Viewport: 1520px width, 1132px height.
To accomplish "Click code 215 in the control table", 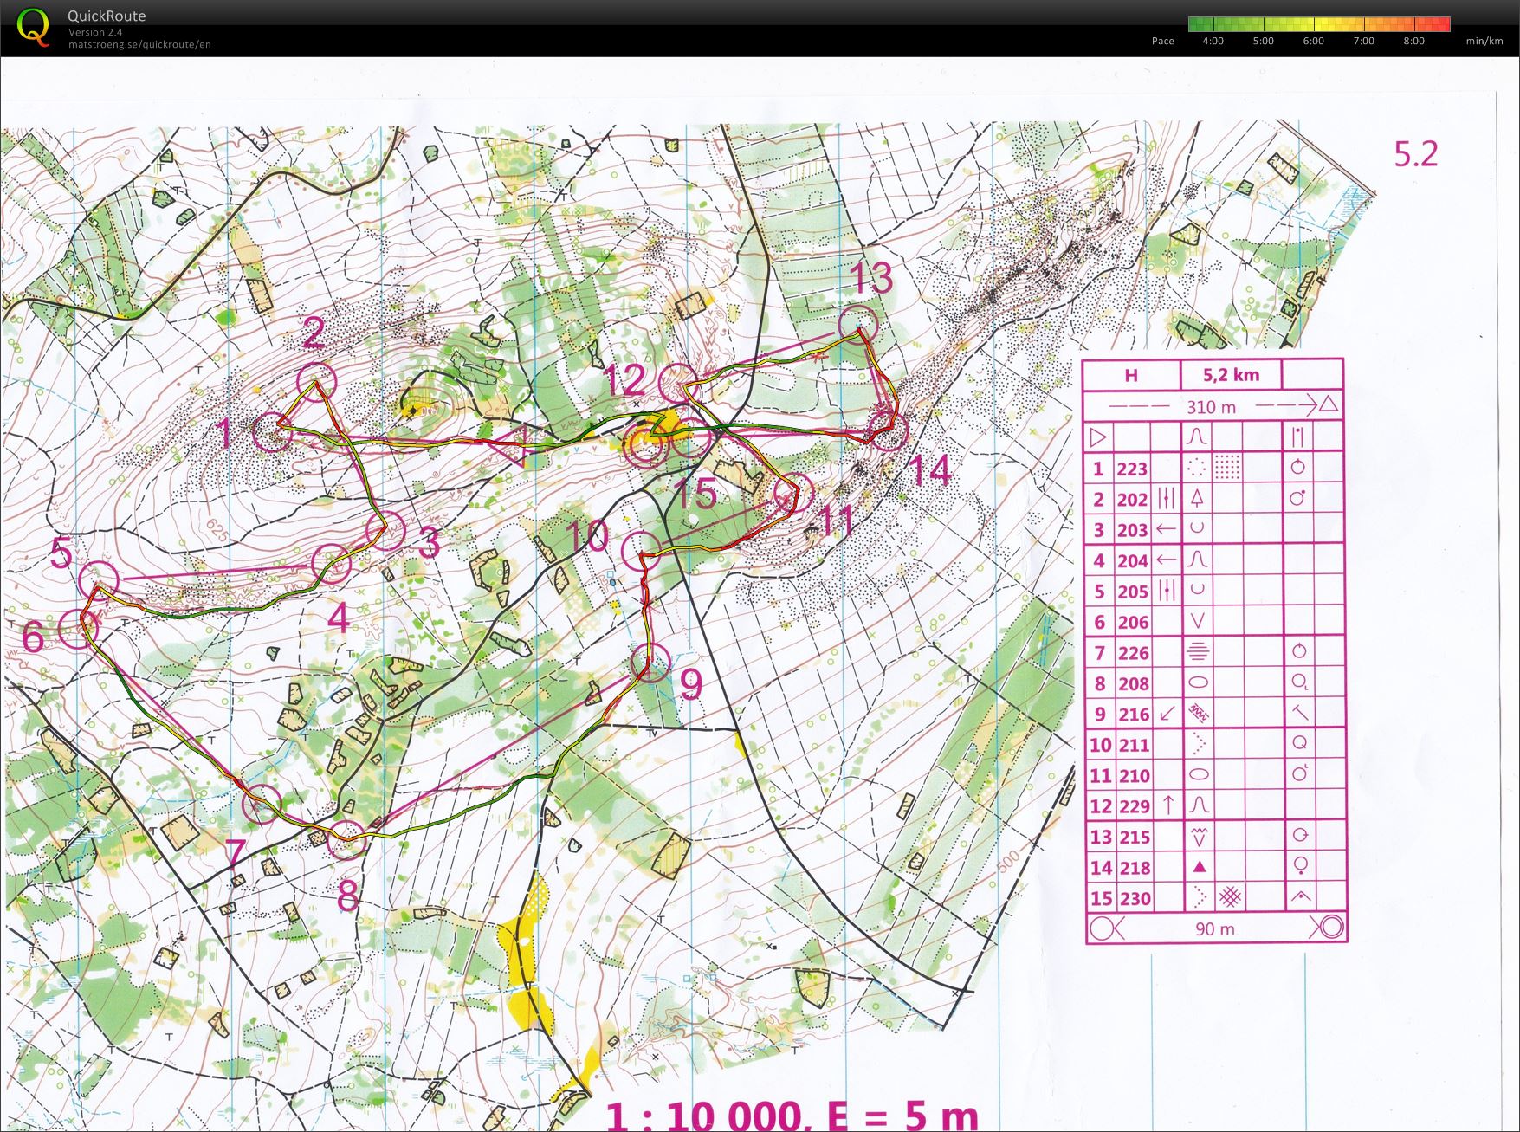I will 1133,838.
